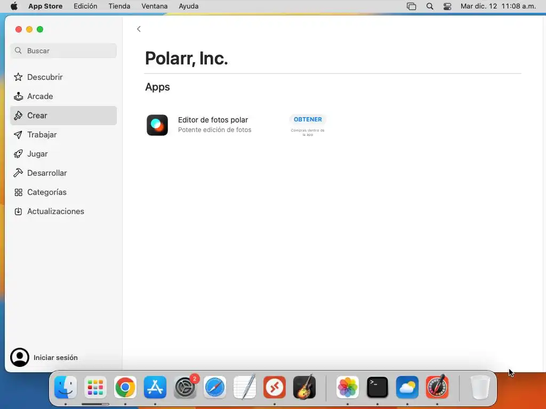
Task: Open the Apple menu
Action: click(x=14, y=6)
